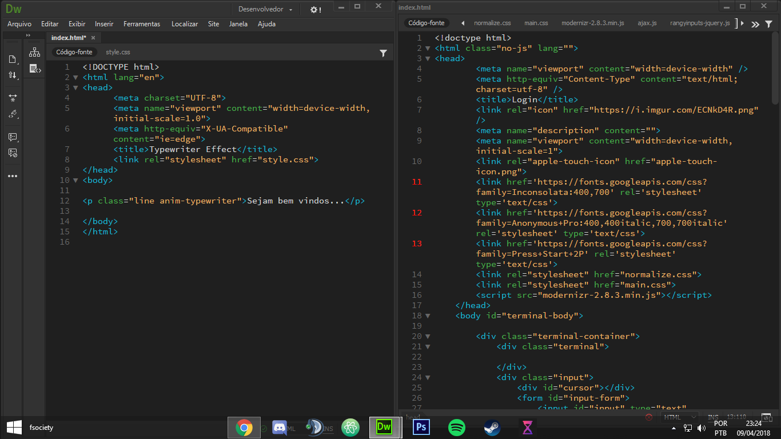The height and width of the screenshot is (439, 781).
Task: Click the network tray icon
Action: click(x=688, y=428)
